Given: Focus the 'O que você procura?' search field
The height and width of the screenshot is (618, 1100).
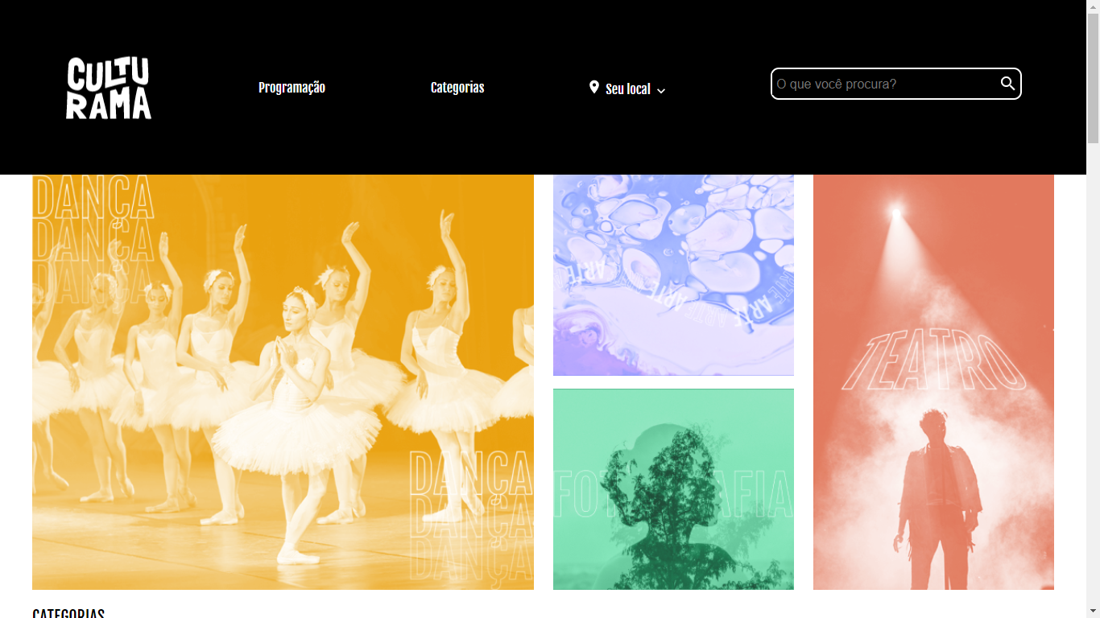Looking at the screenshot, I should click(x=884, y=84).
